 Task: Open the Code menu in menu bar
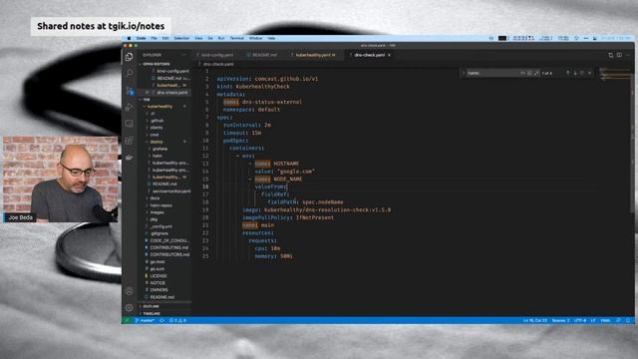tap(141, 38)
